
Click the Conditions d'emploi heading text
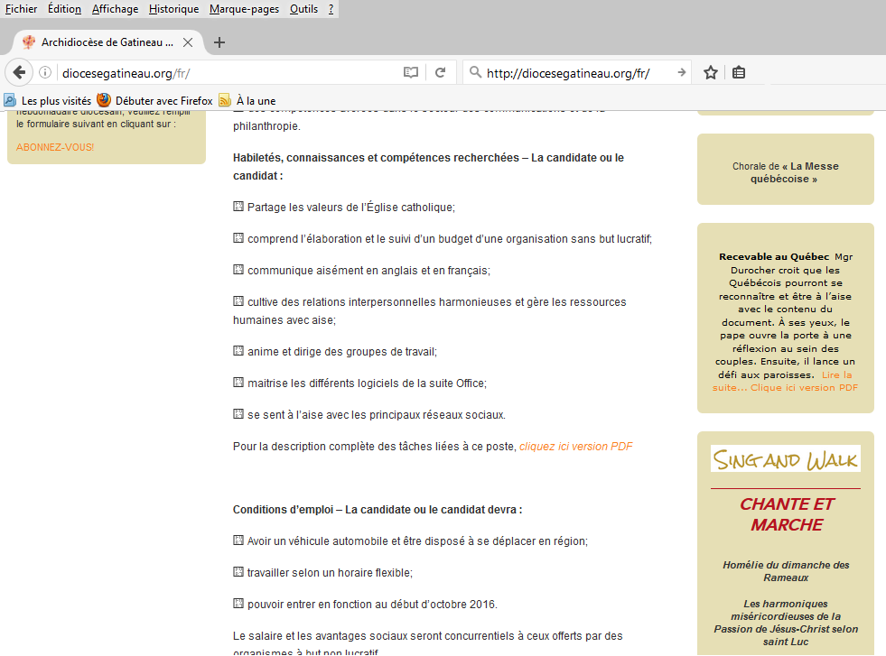point(378,510)
